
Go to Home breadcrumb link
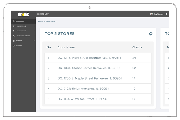[41, 21]
